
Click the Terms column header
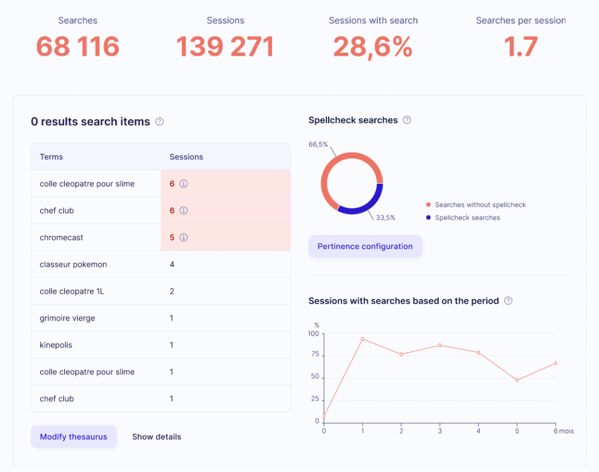tap(51, 157)
